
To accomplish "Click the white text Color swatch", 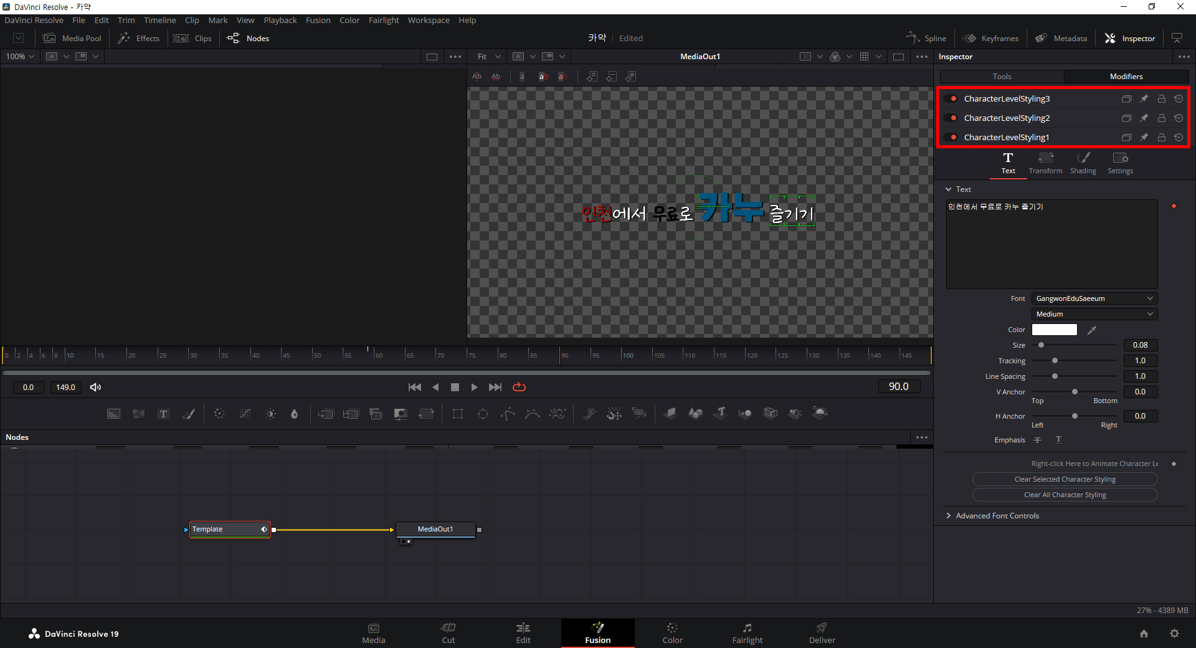I will pyautogui.click(x=1054, y=330).
